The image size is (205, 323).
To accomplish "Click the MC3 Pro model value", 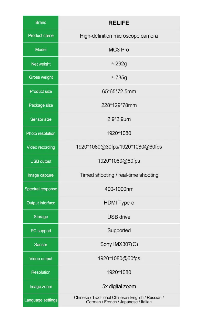I will 119,50.
